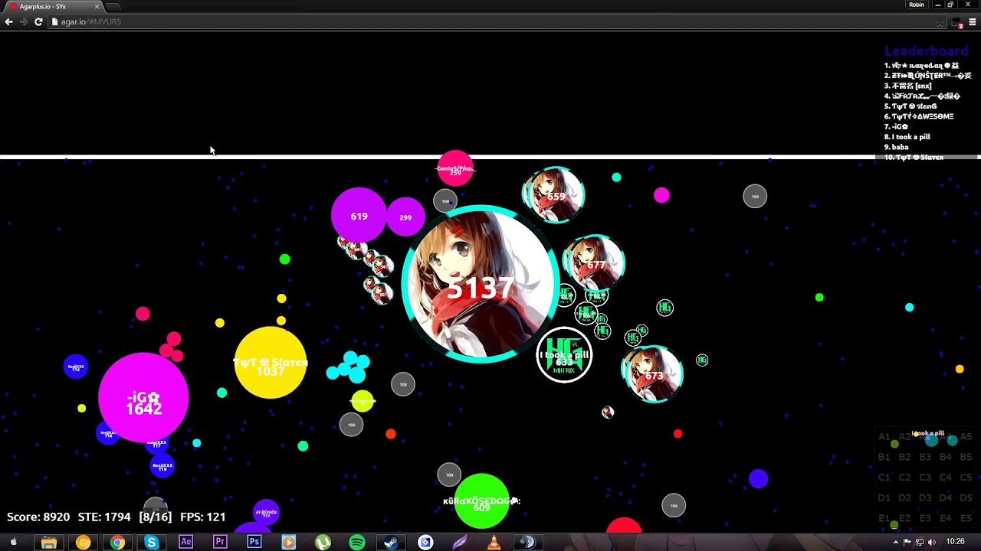
Task: Click leaderboard entry '9. baba'
Action: pyautogui.click(x=897, y=147)
